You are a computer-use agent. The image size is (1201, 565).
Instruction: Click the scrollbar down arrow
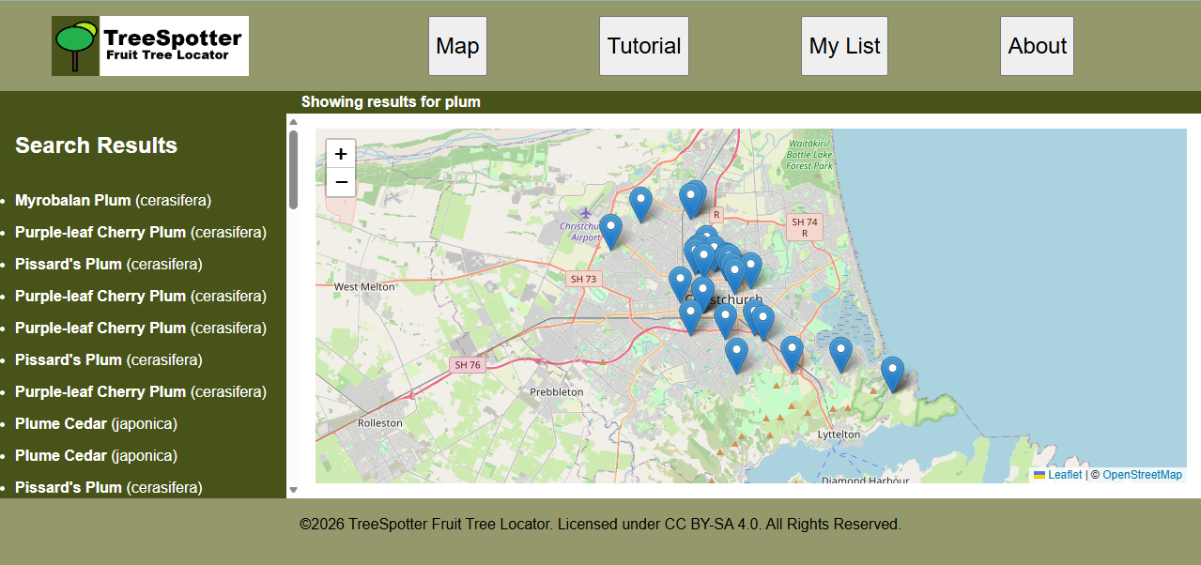pyautogui.click(x=293, y=490)
